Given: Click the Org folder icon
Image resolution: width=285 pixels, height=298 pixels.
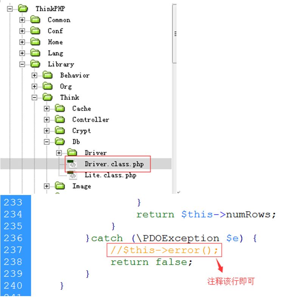Looking at the screenshot, I should [x=48, y=86].
